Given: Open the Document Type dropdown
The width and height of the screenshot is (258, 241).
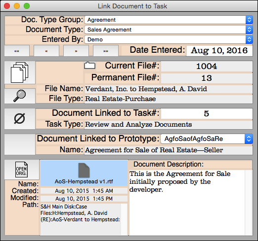Looking at the screenshot, I should (169, 30).
